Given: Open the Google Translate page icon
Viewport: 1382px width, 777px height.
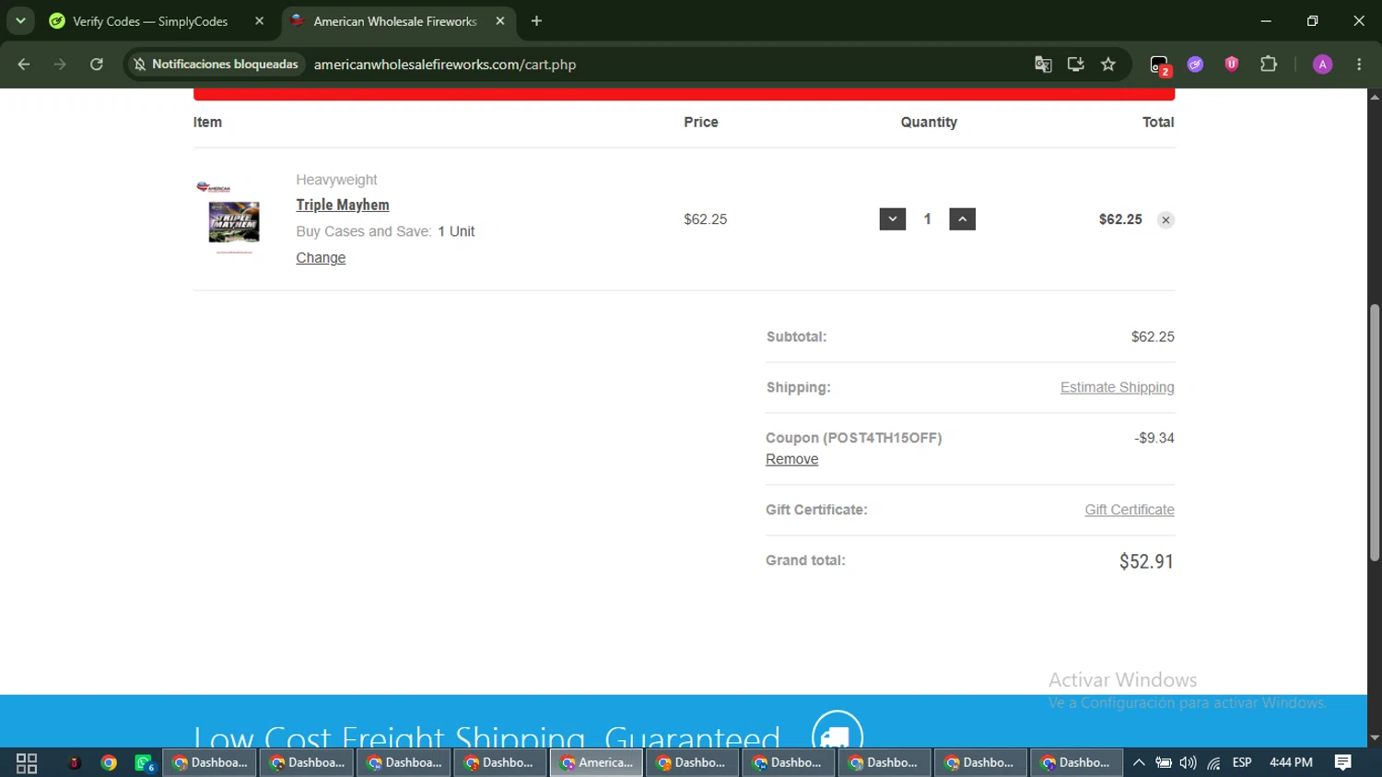Looking at the screenshot, I should point(1043,65).
